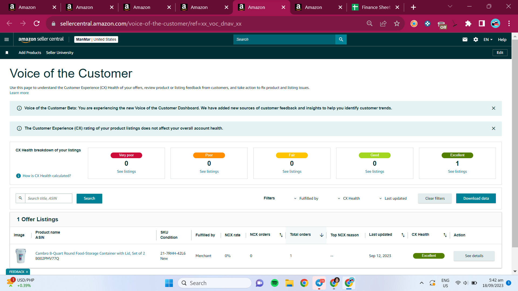
Task: Click the search magnifier button in Seller Central
Action: coord(341,39)
